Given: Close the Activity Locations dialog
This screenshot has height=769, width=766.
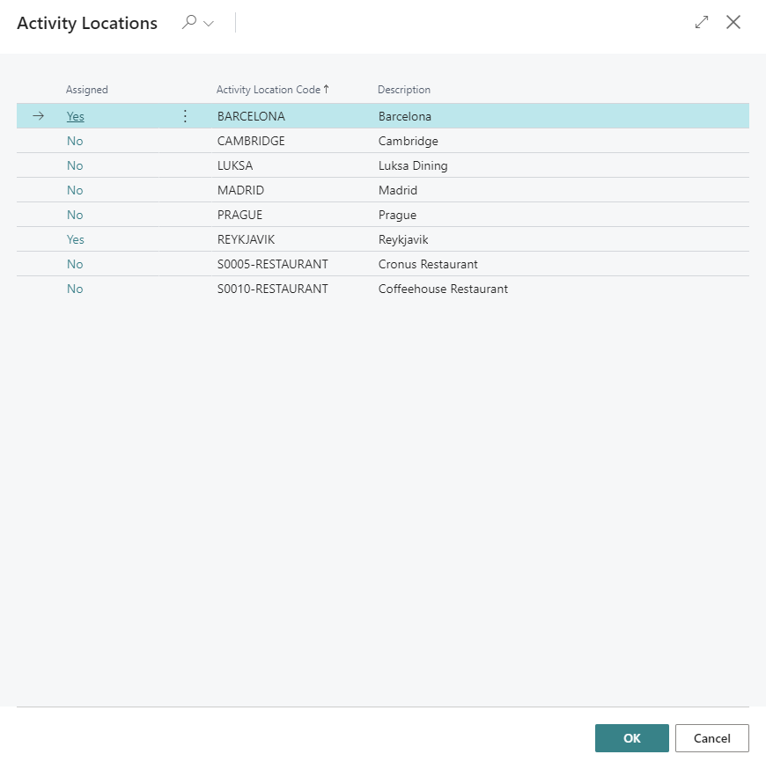Looking at the screenshot, I should 733,23.
